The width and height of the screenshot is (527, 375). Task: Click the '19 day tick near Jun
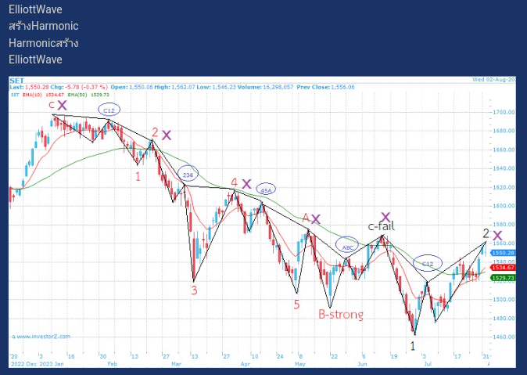point(393,356)
